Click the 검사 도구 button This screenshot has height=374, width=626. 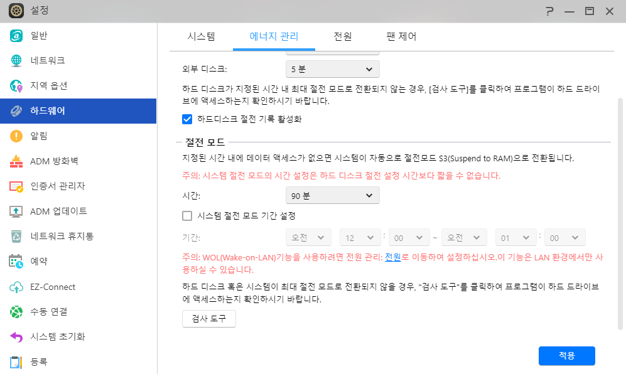pos(209,319)
